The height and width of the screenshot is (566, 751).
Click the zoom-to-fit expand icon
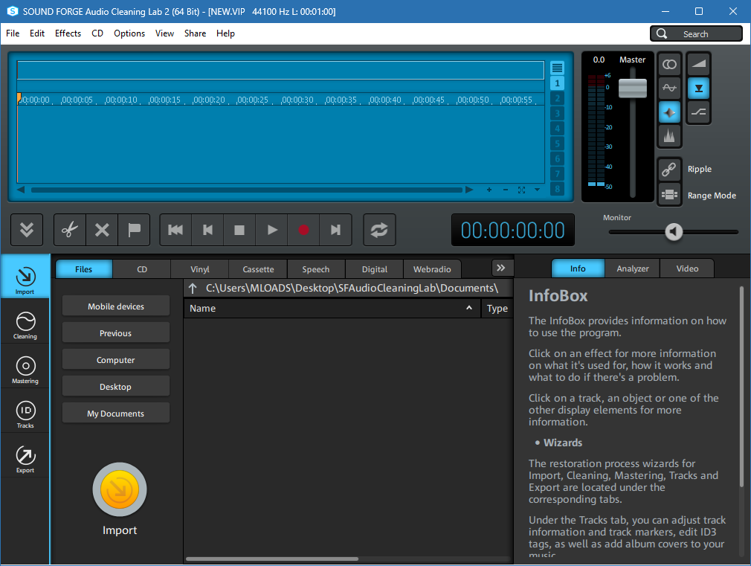[x=521, y=190]
